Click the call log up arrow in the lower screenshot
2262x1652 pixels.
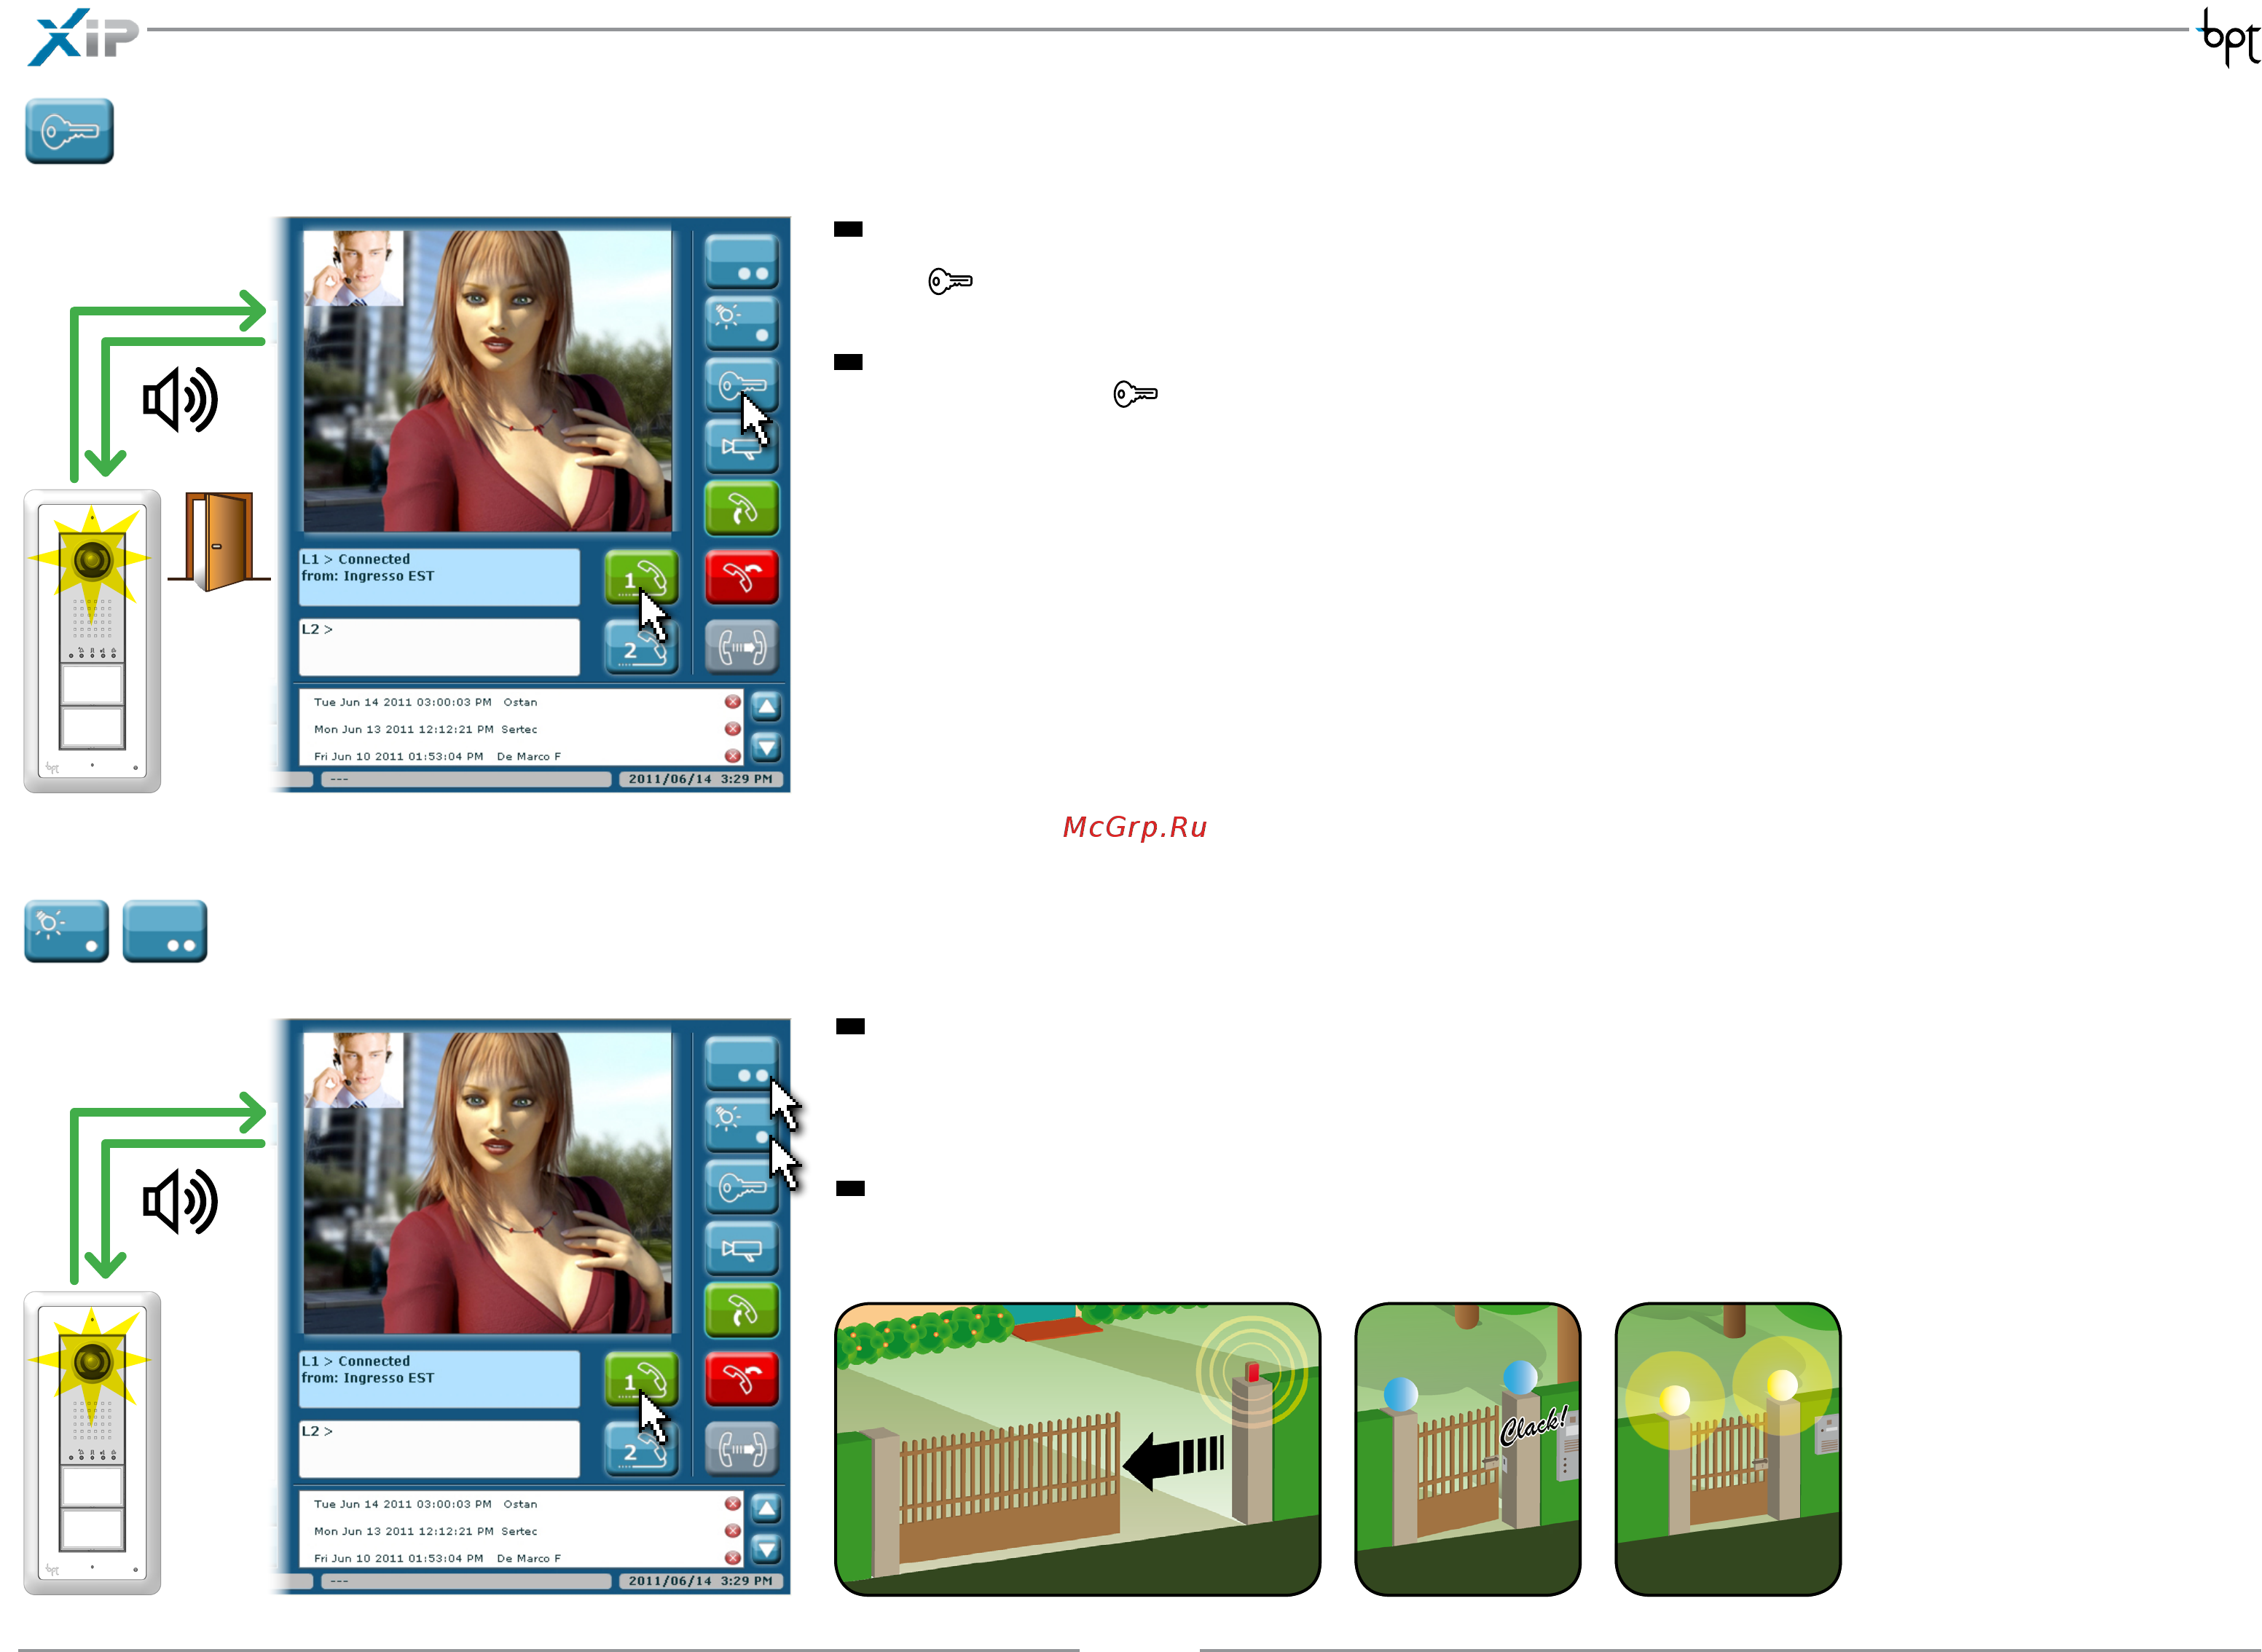(766, 1509)
